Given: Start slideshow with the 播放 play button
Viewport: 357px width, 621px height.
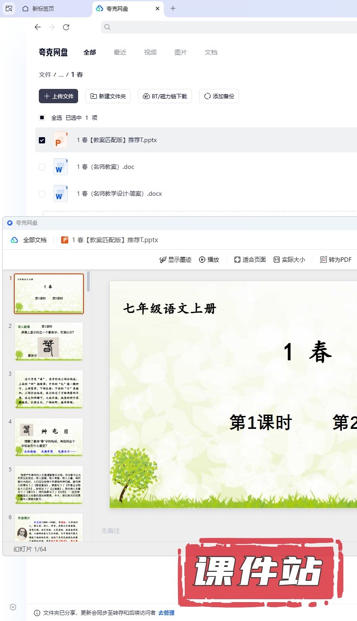Looking at the screenshot, I should [209, 260].
